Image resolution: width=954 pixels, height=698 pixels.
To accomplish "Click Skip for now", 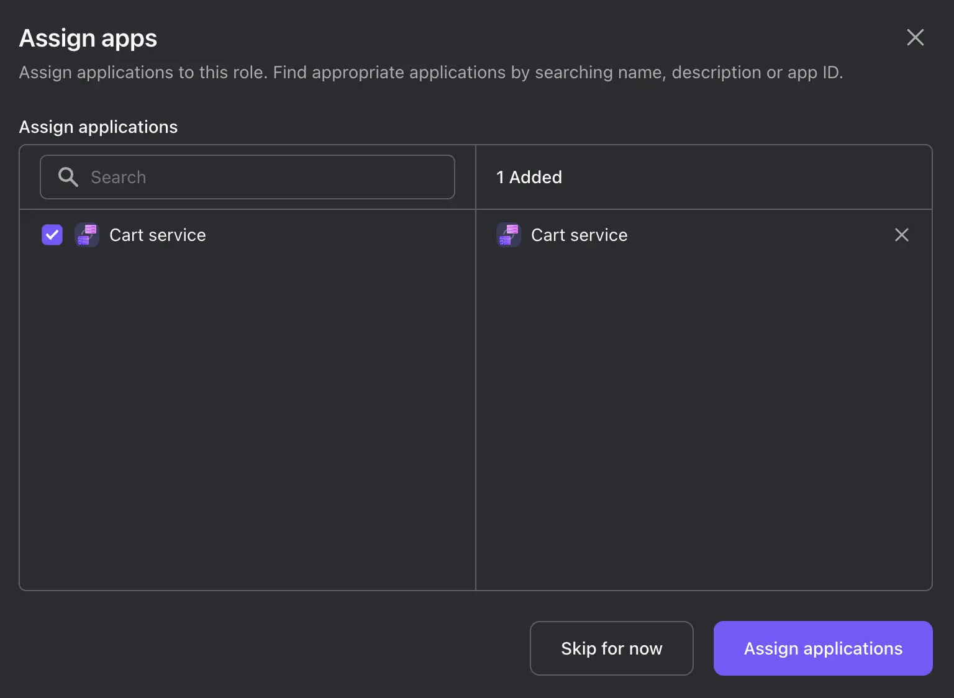I will coord(611,648).
